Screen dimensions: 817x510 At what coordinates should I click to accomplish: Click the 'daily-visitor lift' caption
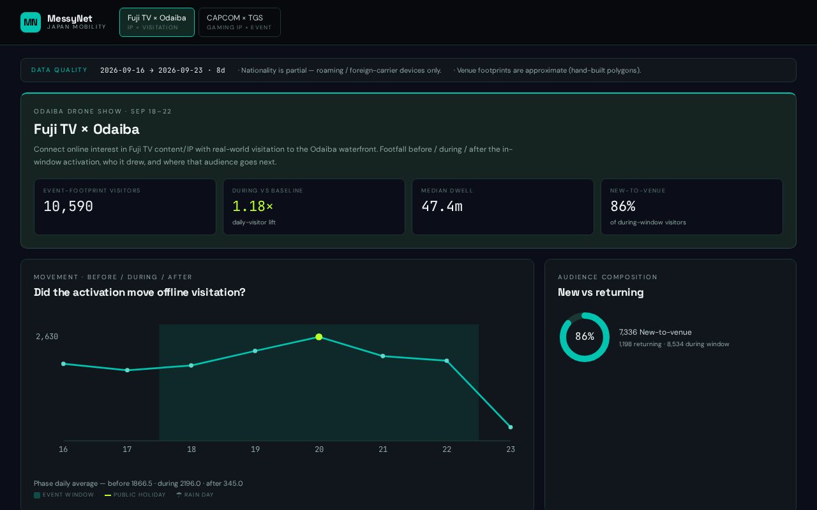(x=254, y=222)
